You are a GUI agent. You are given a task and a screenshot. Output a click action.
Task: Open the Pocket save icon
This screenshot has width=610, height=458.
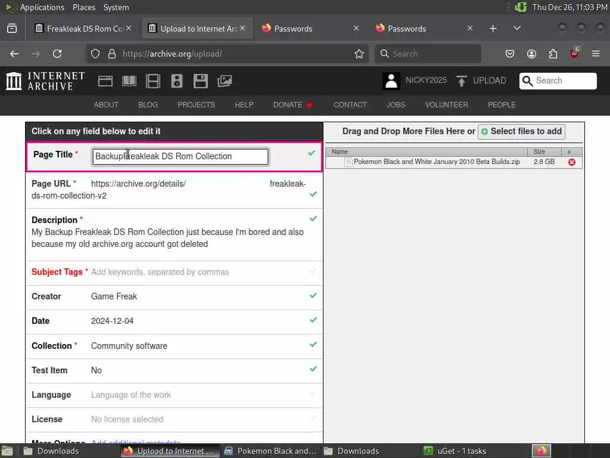[510, 54]
